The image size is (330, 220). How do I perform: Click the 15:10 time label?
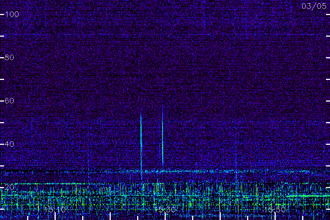[55, 209]
